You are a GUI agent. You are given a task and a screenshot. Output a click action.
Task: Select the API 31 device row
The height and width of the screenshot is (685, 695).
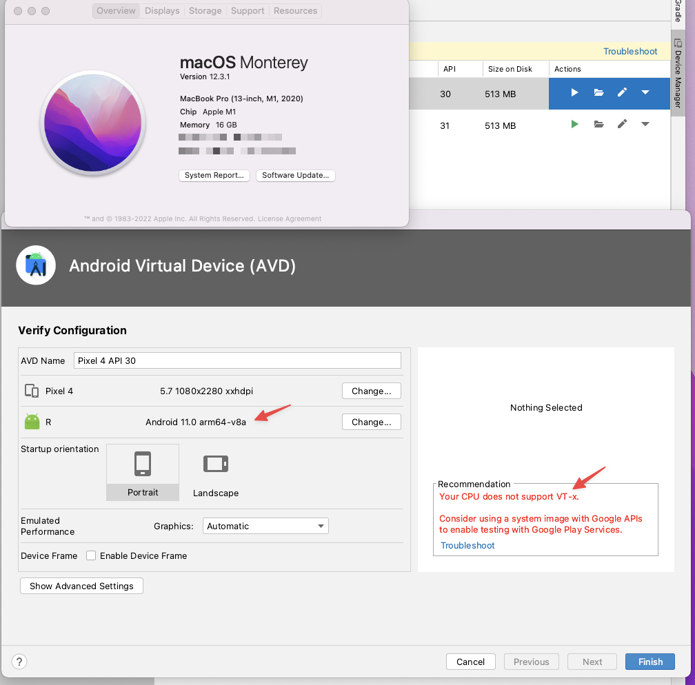pos(539,125)
